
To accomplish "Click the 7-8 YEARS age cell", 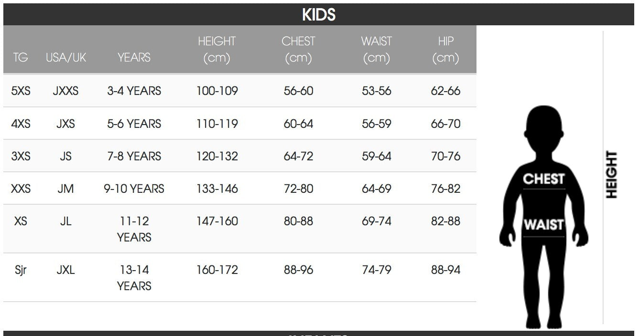I will point(134,156).
